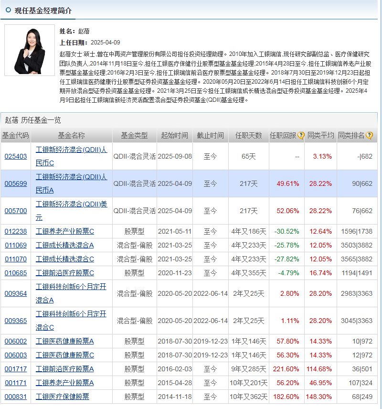Click the 姓名 value 赵蓓
This screenshot has height=409, width=382.
pos(84,32)
